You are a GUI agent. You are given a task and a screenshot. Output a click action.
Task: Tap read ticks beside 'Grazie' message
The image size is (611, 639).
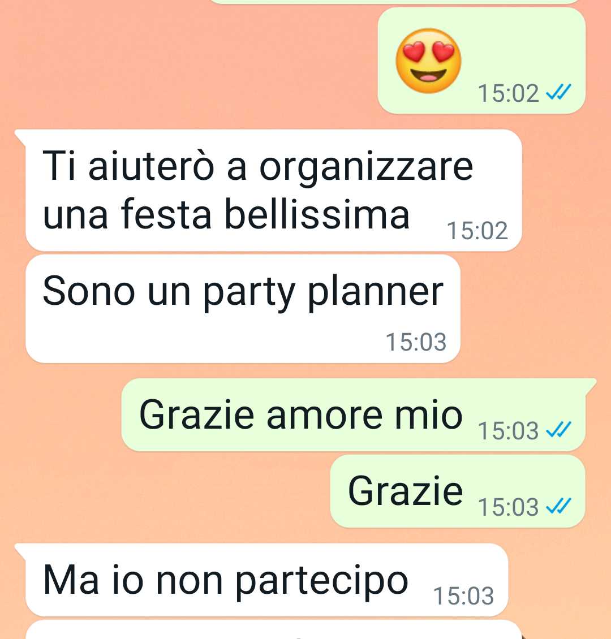(x=558, y=506)
